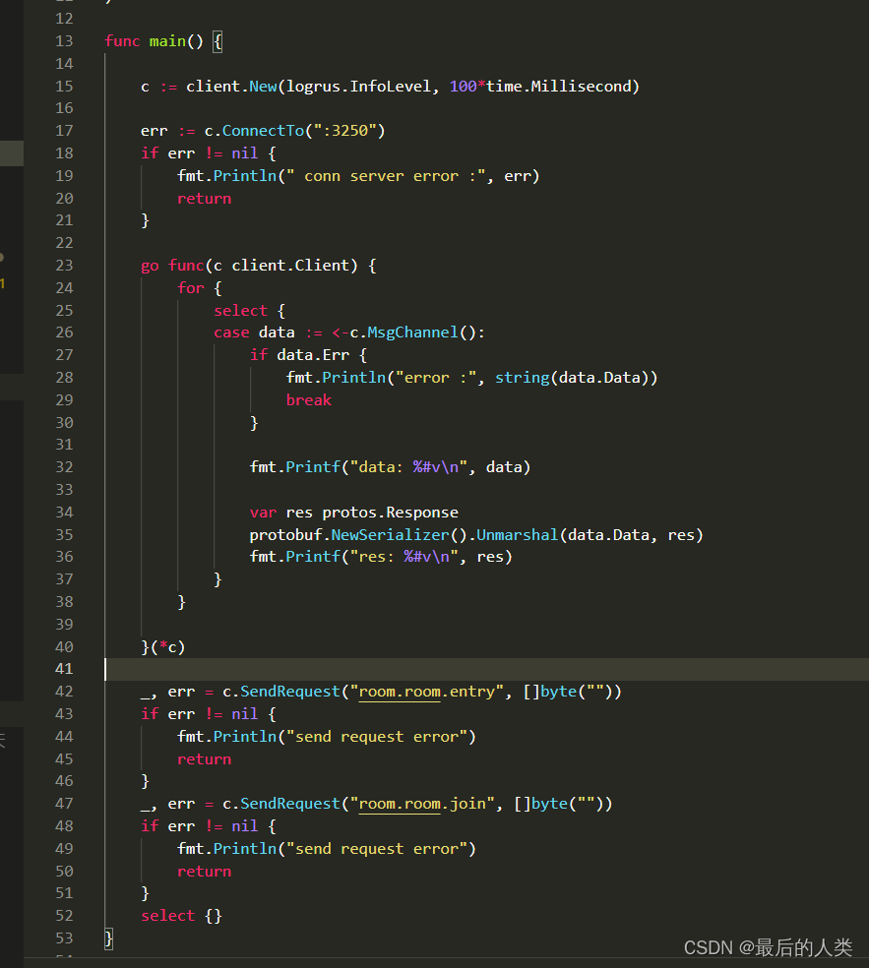Click 'return' keyword on line 20
Image resolution: width=869 pixels, height=968 pixels.
tap(204, 198)
